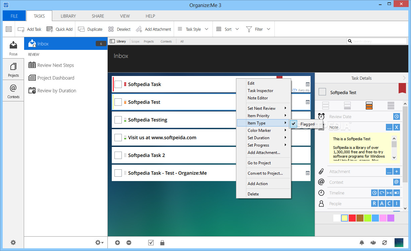Click the Deselect button in the toolbar
The width and height of the screenshot is (411, 251).
click(x=119, y=29)
